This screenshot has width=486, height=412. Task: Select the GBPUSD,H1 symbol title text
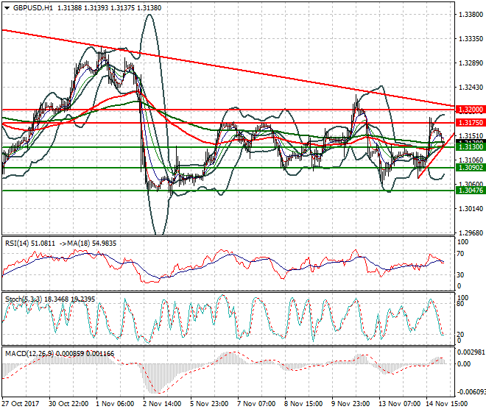(33, 8)
